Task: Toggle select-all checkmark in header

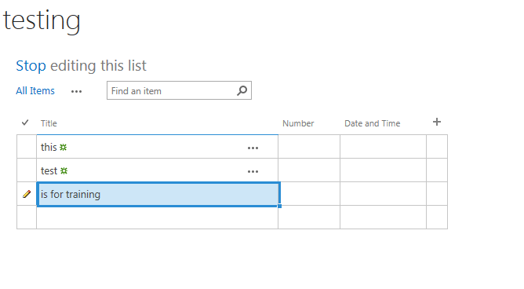Action: 25,123
